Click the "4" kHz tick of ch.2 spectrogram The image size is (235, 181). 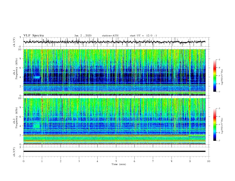pyautogui.click(x=21, y=126)
